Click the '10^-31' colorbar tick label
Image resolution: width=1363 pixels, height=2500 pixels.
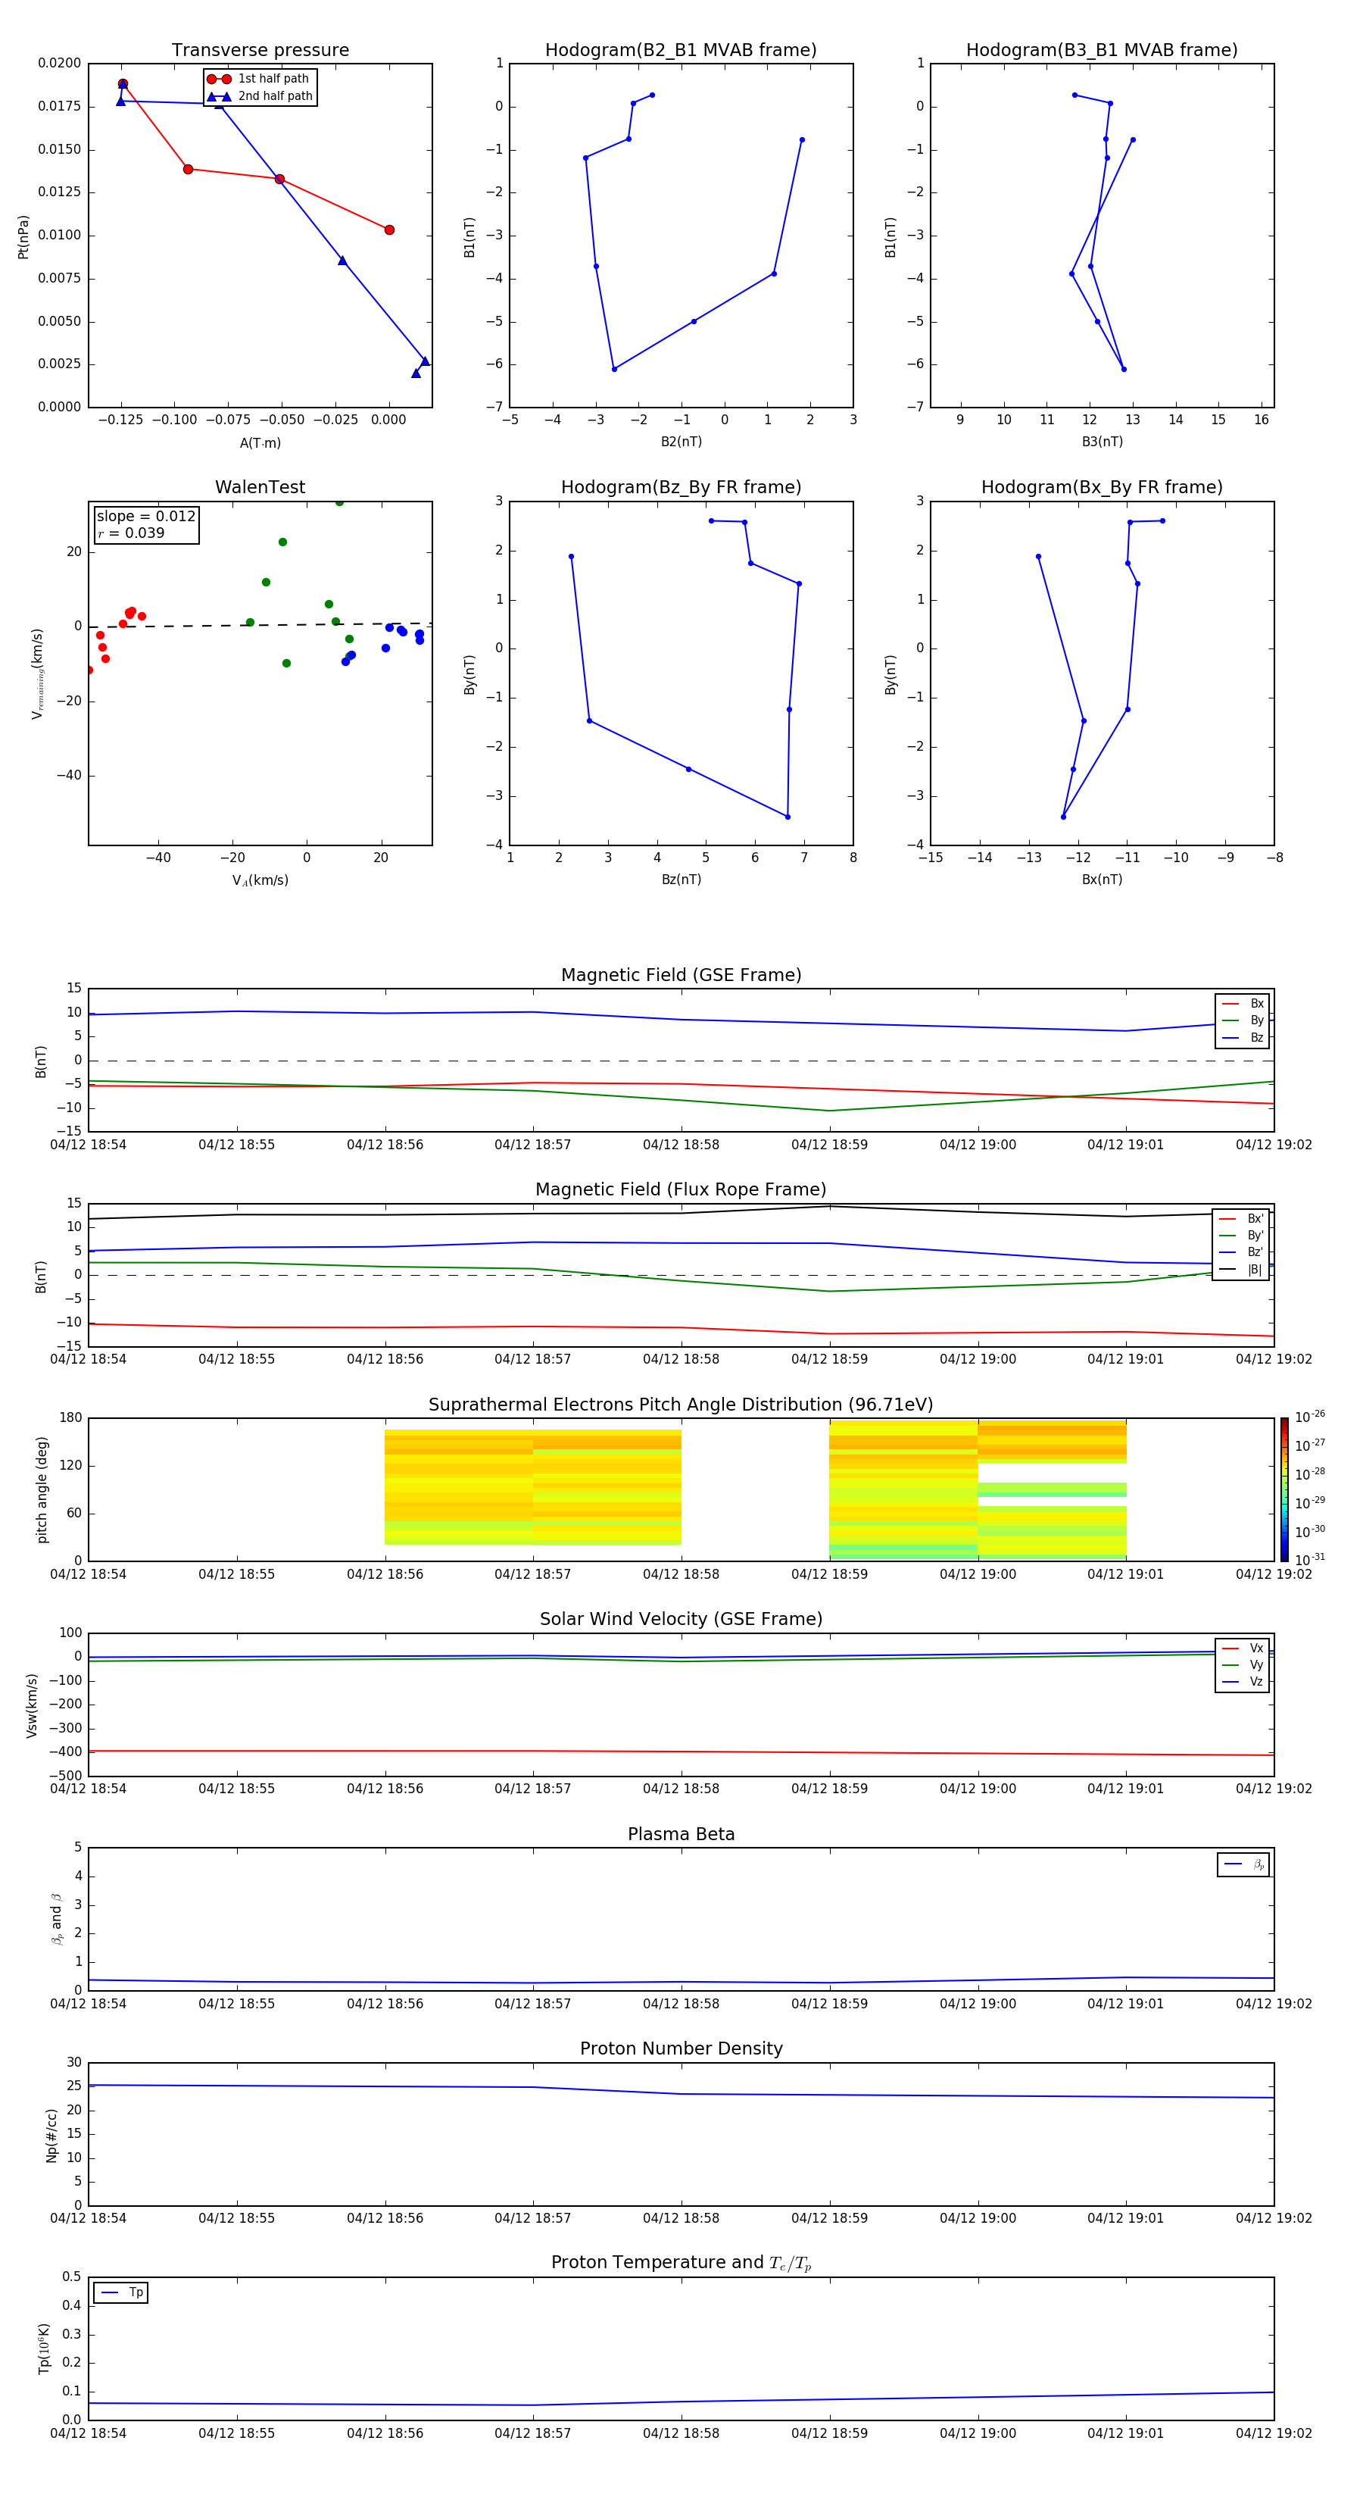click(x=1310, y=1560)
